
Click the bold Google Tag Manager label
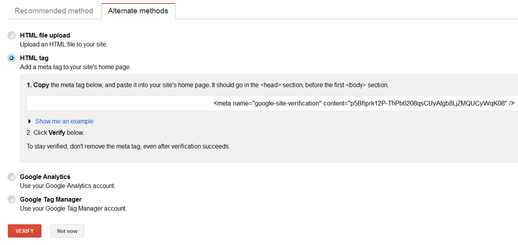pyautogui.click(x=51, y=199)
